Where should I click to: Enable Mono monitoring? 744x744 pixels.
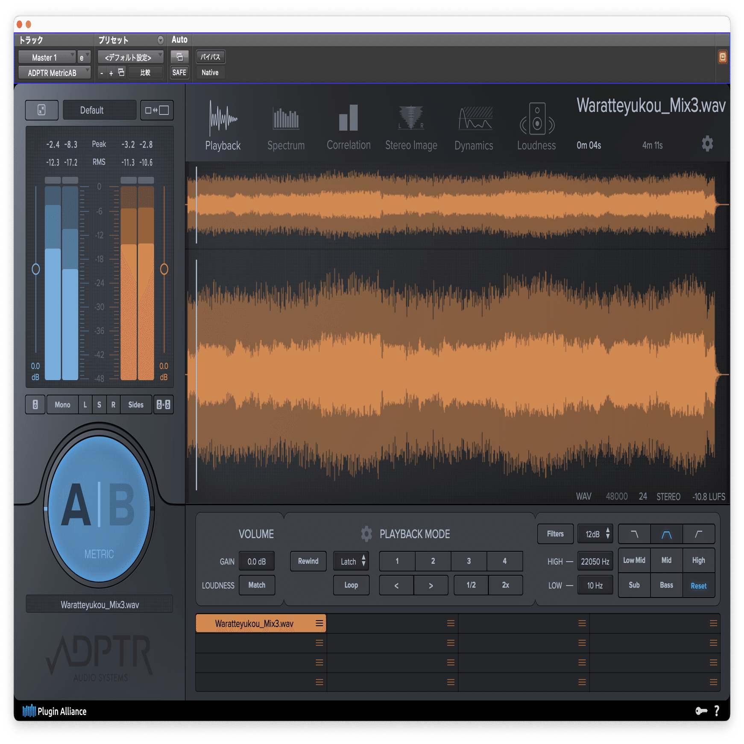click(x=62, y=404)
